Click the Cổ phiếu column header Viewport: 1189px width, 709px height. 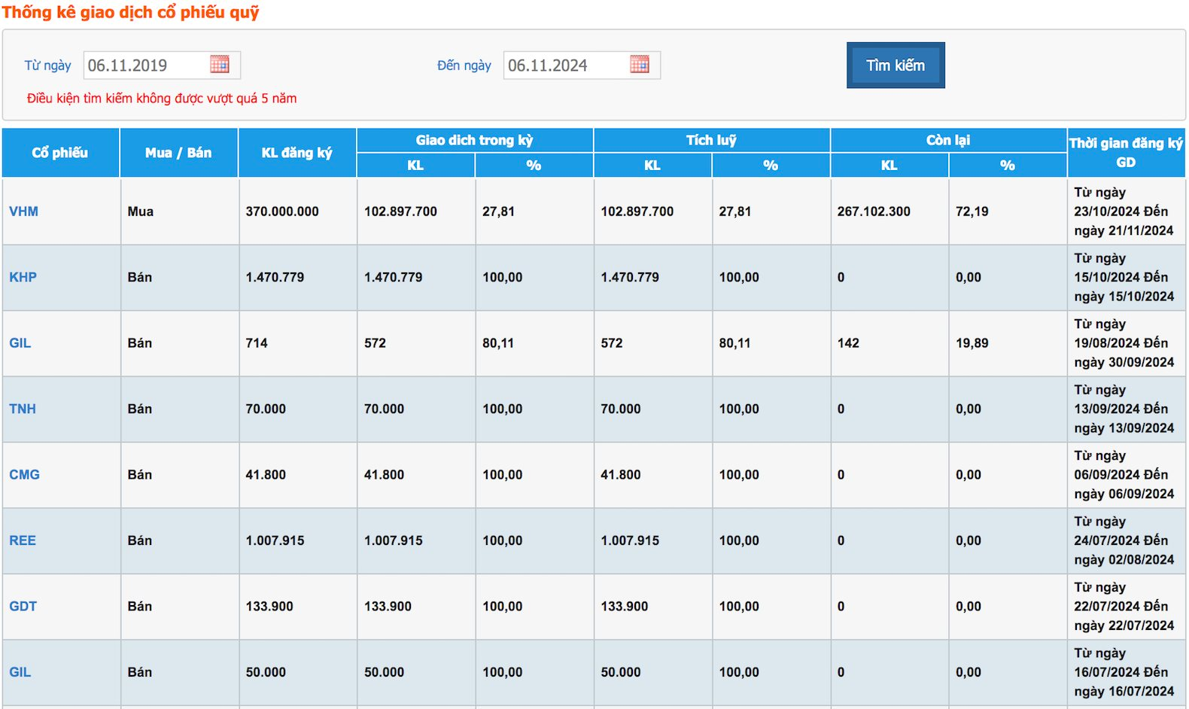pyautogui.click(x=60, y=153)
